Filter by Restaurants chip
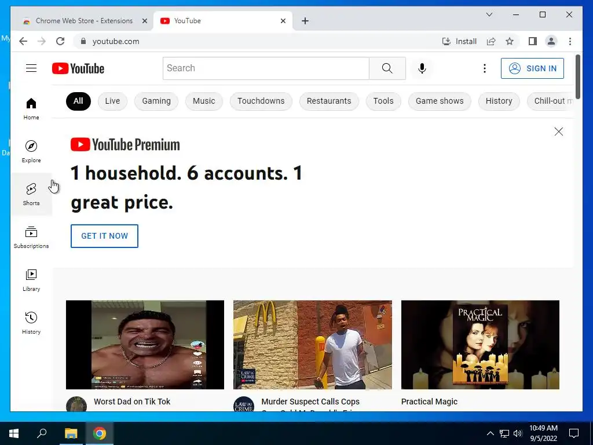This screenshot has width=593, height=445. (329, 101)
